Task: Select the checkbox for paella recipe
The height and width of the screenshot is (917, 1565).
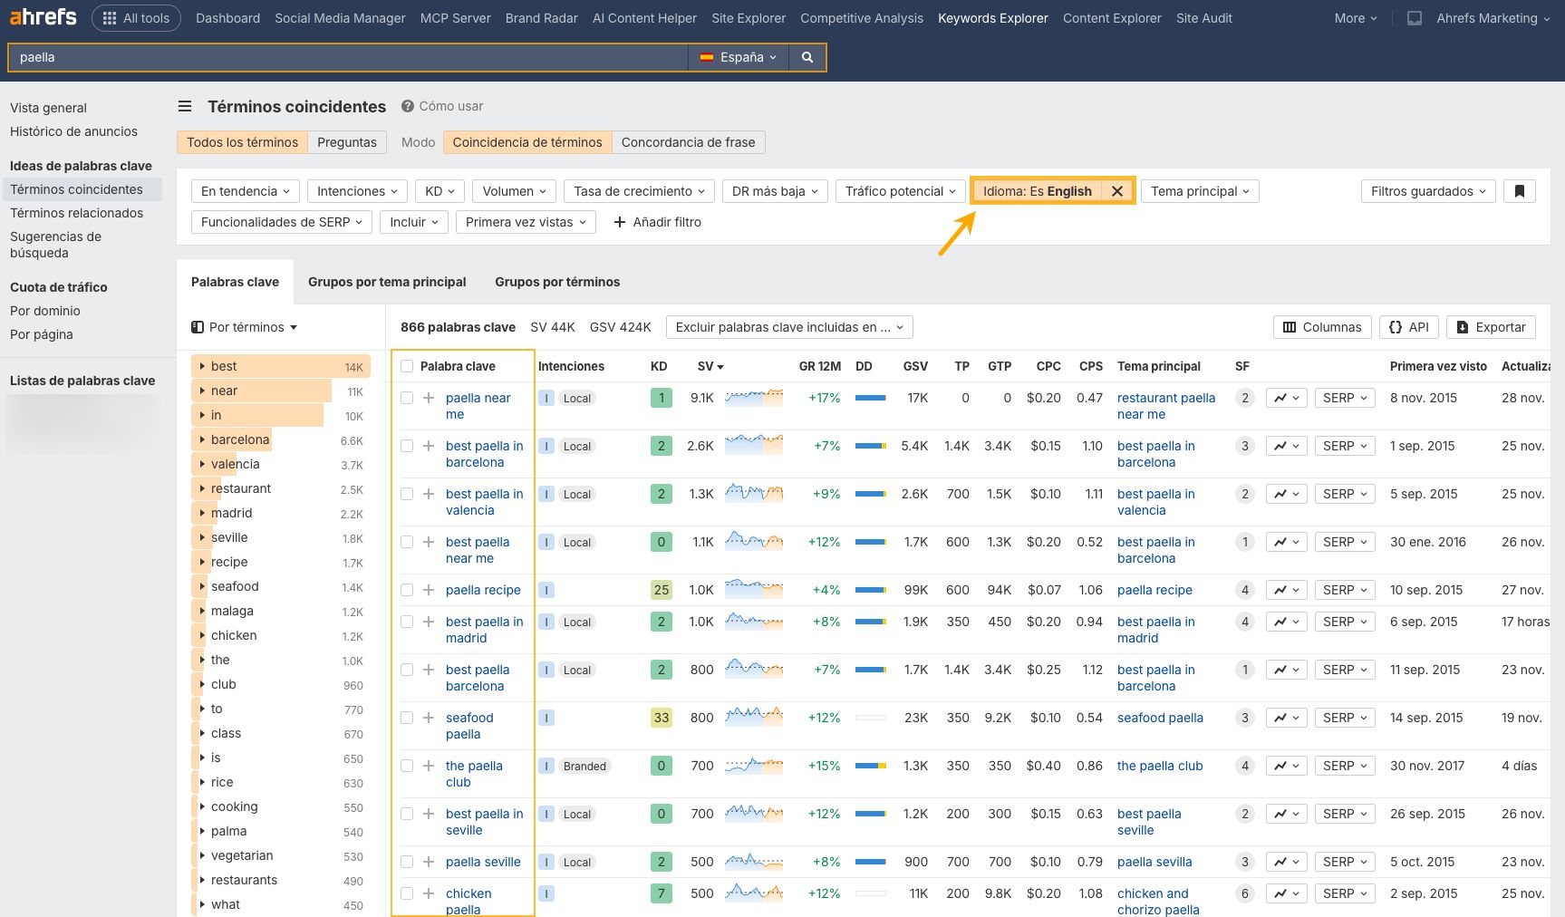Action: [x=406, y=589]
